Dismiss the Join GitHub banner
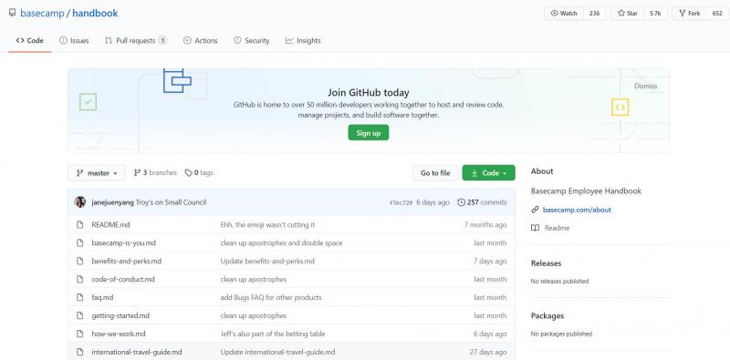This screenshot has width=730, height=360. coord(646,86)
